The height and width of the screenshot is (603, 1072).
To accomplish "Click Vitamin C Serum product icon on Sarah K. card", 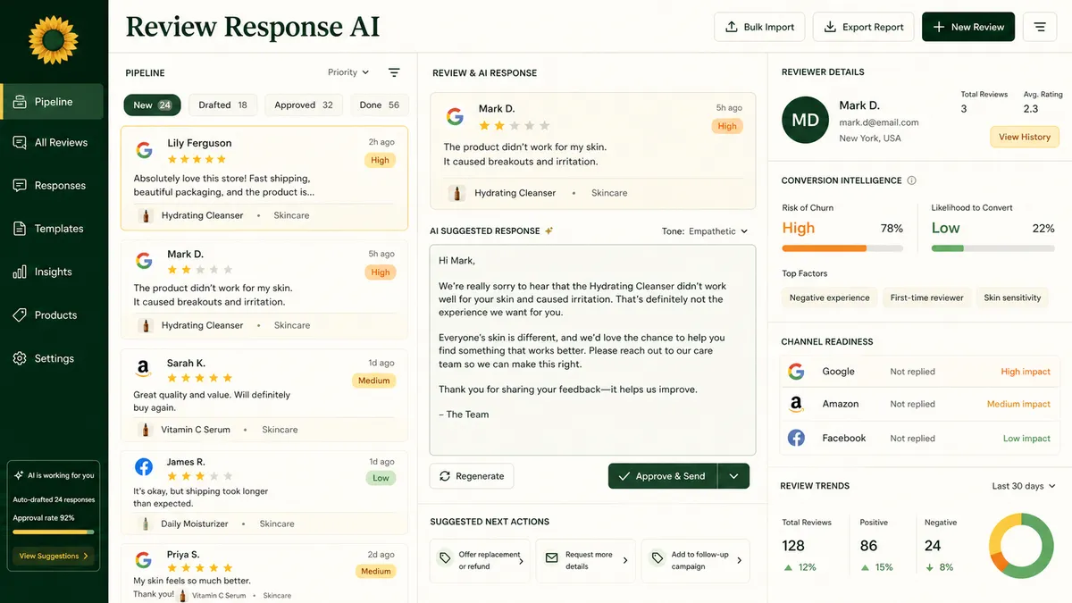I will [146, 430].
